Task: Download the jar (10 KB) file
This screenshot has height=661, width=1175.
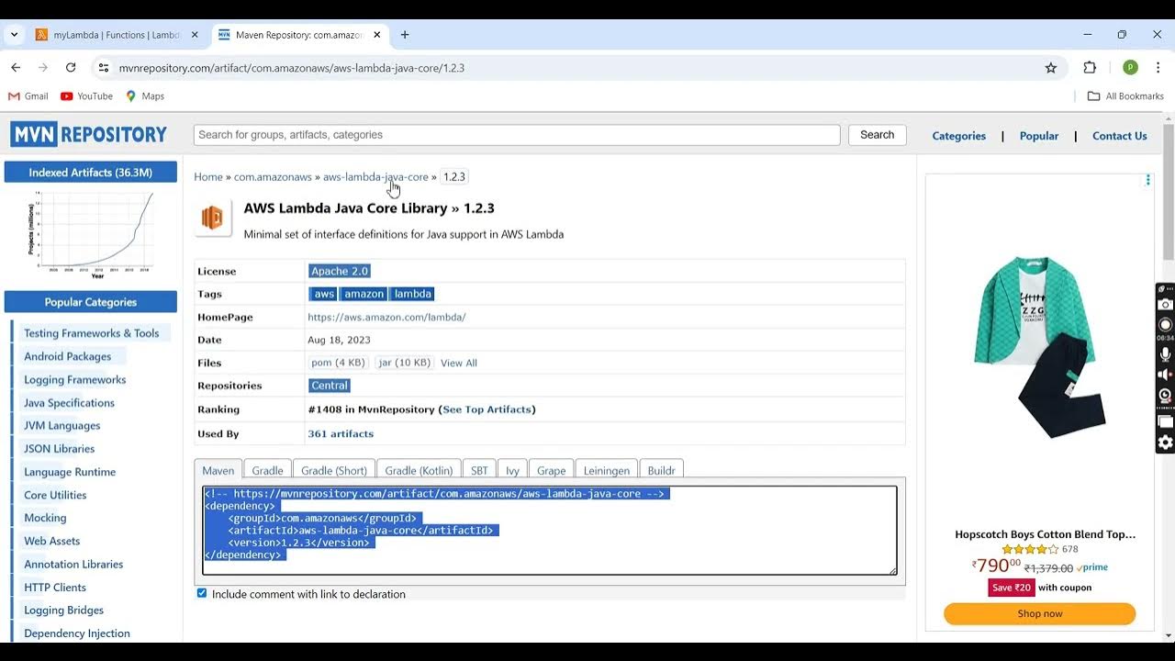Action: point(405,363)
